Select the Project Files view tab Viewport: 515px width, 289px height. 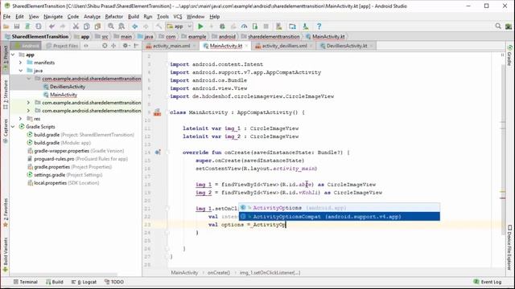tap(63, 46)
